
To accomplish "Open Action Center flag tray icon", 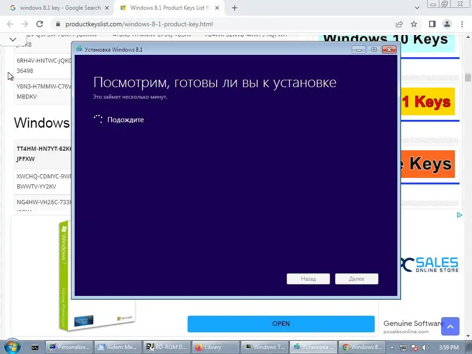I will pyautogui.click(x=414, y=348).
